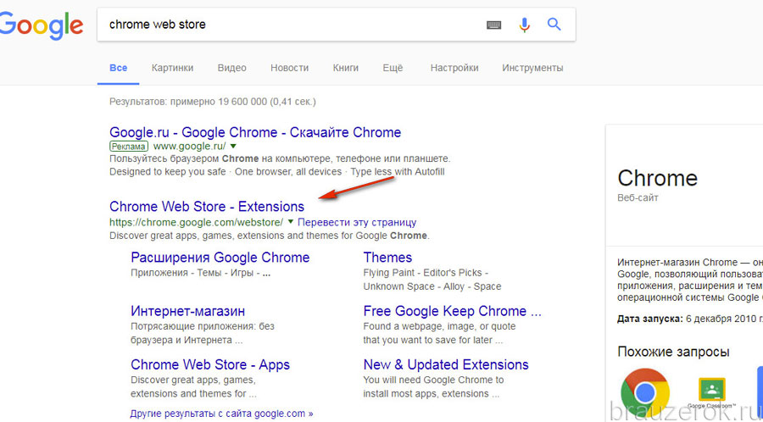Switch to the Видео tab

pyautogui.click(x=232, y=68)
